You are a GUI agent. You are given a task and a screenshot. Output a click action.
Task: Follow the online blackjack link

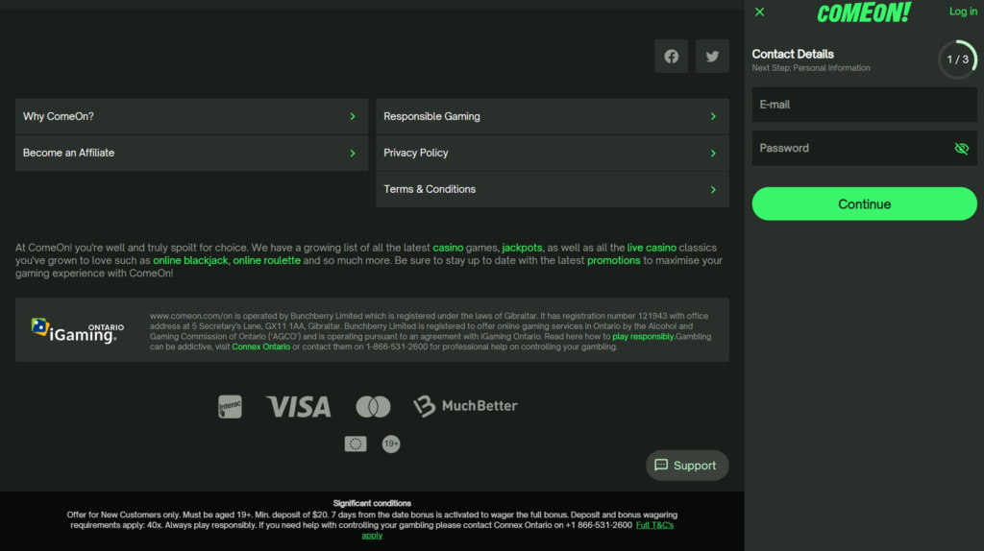click(190, 260)
